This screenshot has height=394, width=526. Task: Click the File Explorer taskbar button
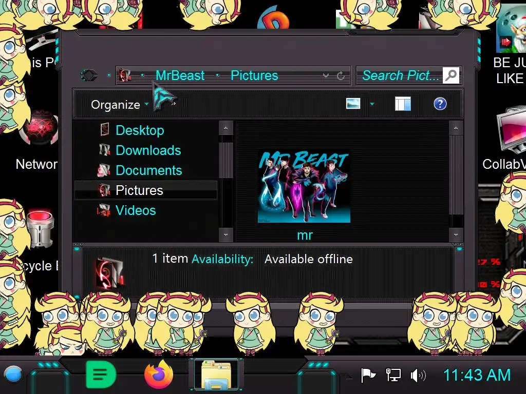coord(216,375)
